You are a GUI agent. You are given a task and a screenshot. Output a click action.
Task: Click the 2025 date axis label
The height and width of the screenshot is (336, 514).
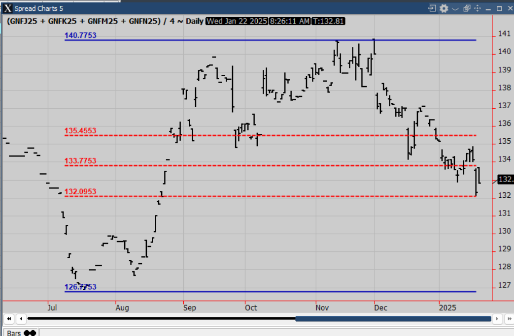click(447, 308)
